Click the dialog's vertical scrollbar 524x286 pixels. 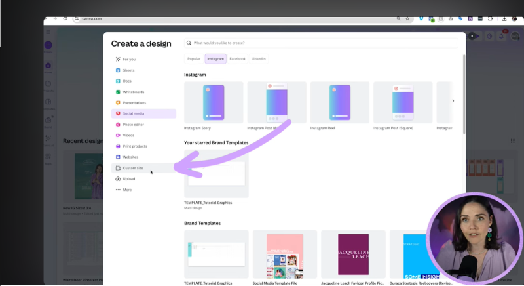tap(464, 94)
